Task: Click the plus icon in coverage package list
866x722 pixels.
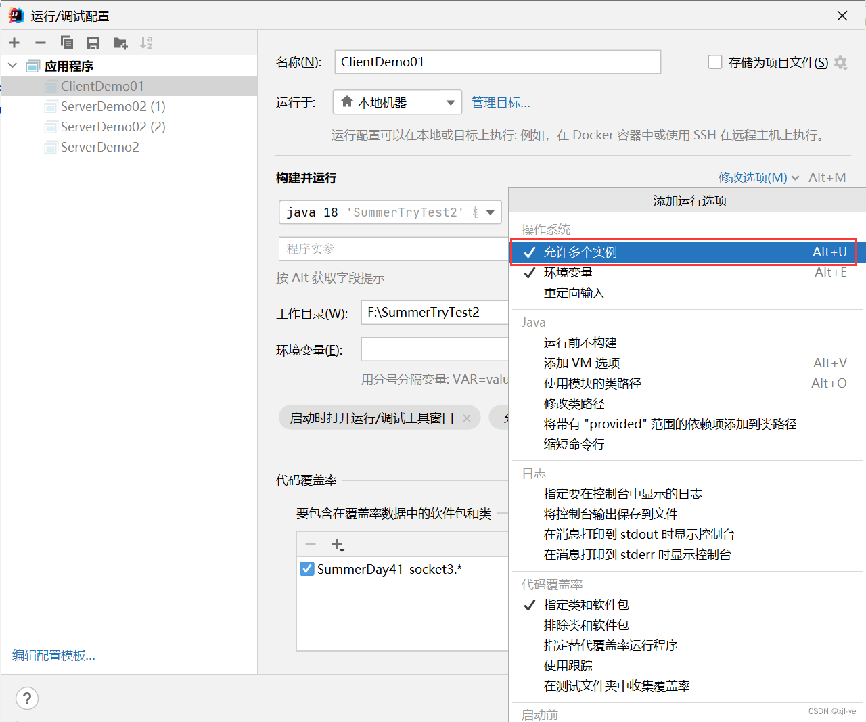Action: [x=338, y=545]
